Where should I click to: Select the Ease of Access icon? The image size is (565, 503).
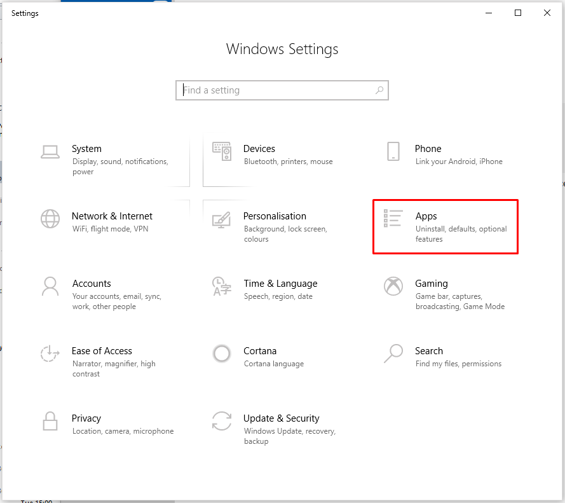pos(50,354)
